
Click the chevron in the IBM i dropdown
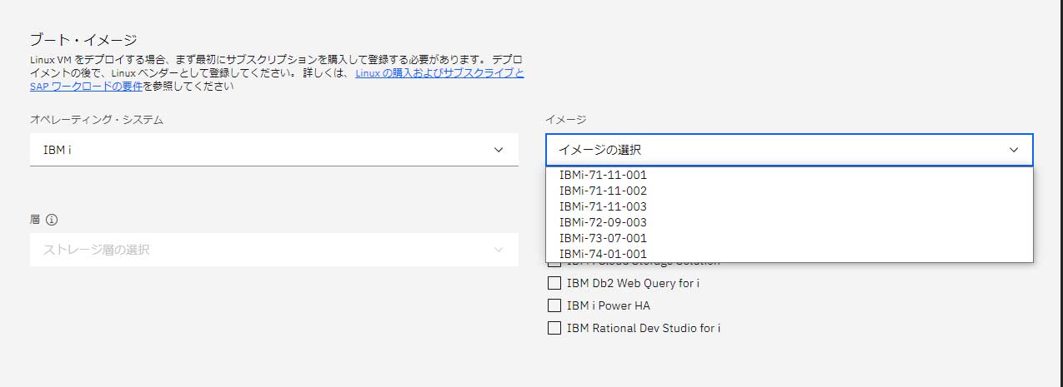[499, 150]
